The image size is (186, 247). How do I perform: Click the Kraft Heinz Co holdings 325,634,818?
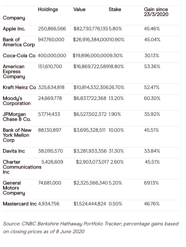pyautogui.click(x=51, y=87)
